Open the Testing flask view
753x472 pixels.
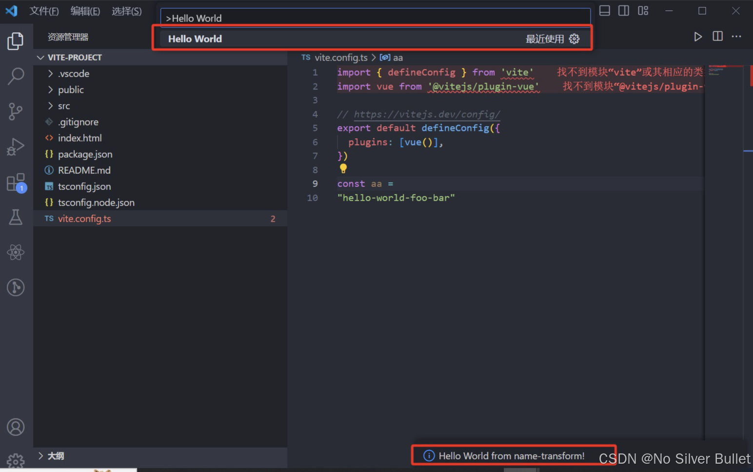pyautogui.click(x=16, y=217)
